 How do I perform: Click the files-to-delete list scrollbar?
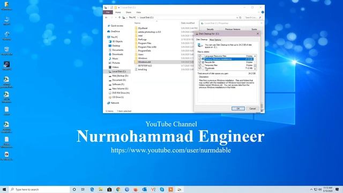pyautogui.click(x=255, y=62)
